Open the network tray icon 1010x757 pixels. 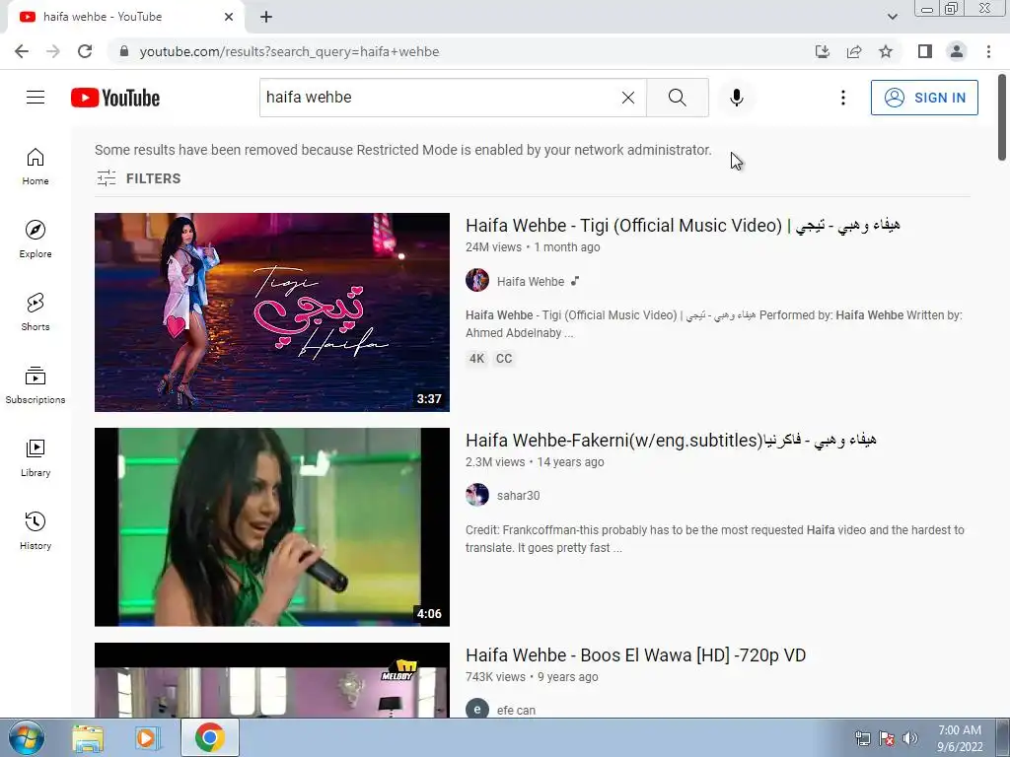click(862, 738)
